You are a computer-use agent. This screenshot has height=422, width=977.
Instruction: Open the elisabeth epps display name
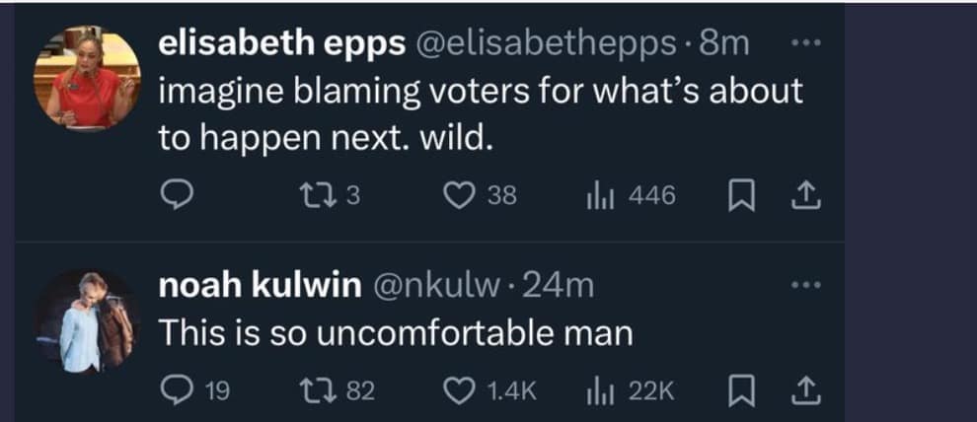(x=281, y=44)
